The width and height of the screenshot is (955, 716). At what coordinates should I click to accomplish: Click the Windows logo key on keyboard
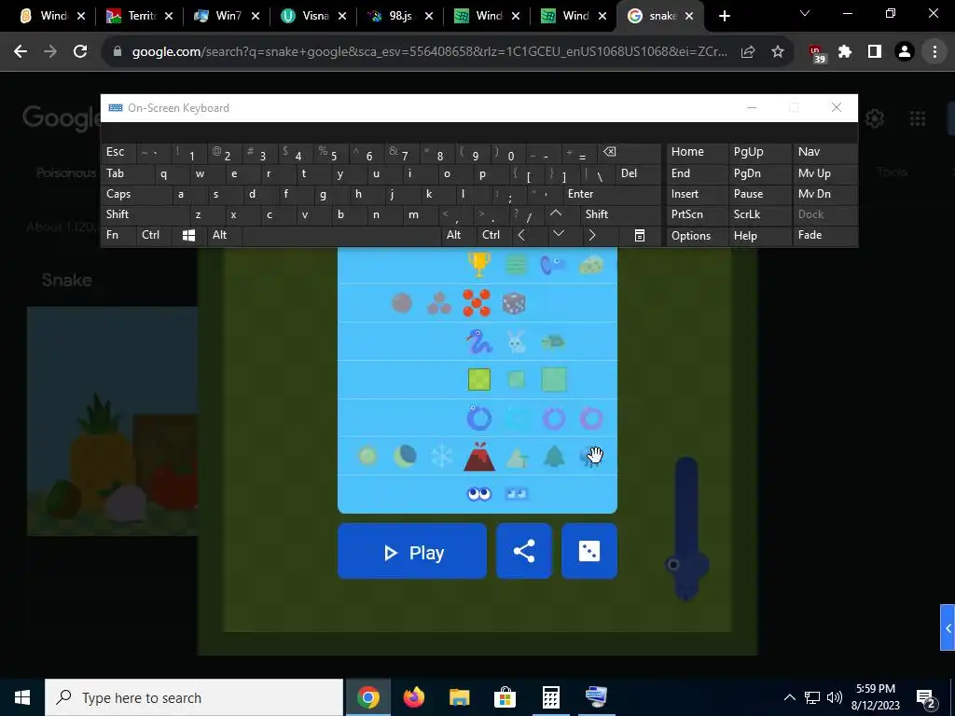(x=188, y=236)
